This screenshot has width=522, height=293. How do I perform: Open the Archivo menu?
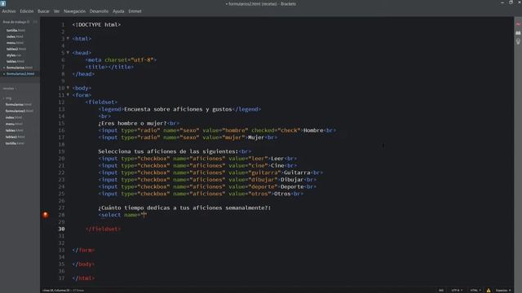point(9,11)
